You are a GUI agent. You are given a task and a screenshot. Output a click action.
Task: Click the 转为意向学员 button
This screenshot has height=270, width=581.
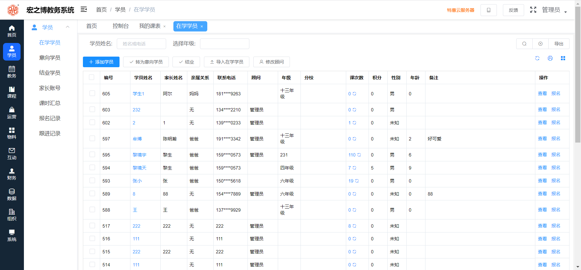(146, 62)
